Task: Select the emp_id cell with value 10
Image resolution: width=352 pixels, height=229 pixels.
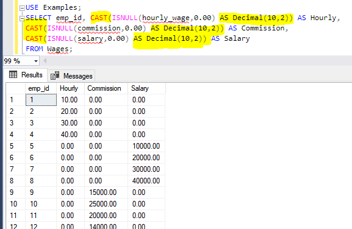Action: point(41,204)
